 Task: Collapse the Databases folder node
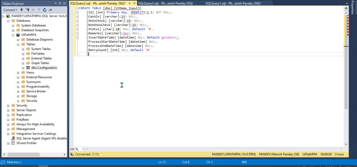(8, 21)
